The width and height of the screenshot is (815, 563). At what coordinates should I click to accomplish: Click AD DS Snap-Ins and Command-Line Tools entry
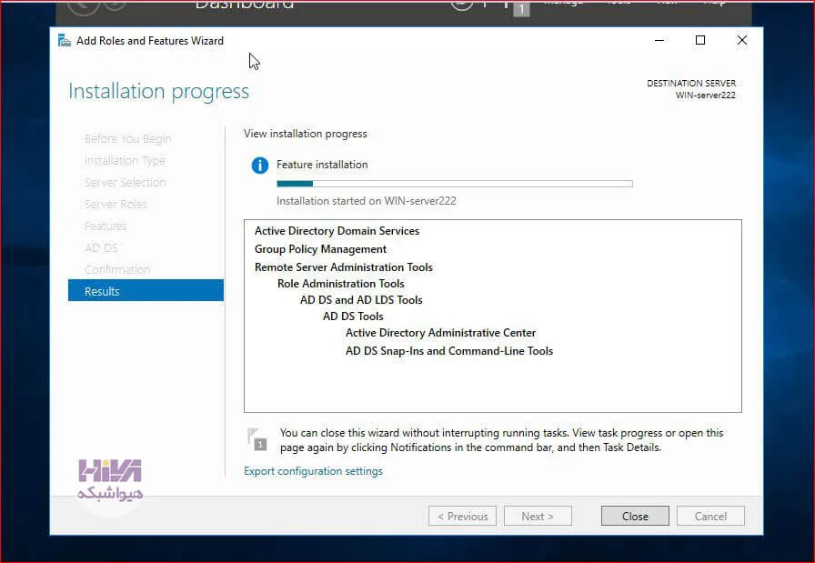[x=449, y=351]
